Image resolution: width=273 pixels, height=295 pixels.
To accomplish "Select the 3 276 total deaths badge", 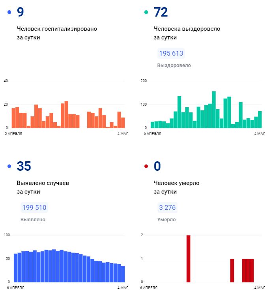I will click(167, 208).
